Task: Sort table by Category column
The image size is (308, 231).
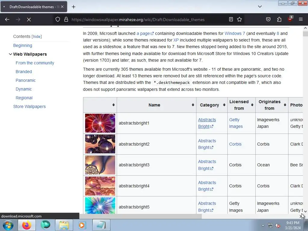Action: pyautogui.click(x=224, y=105)
